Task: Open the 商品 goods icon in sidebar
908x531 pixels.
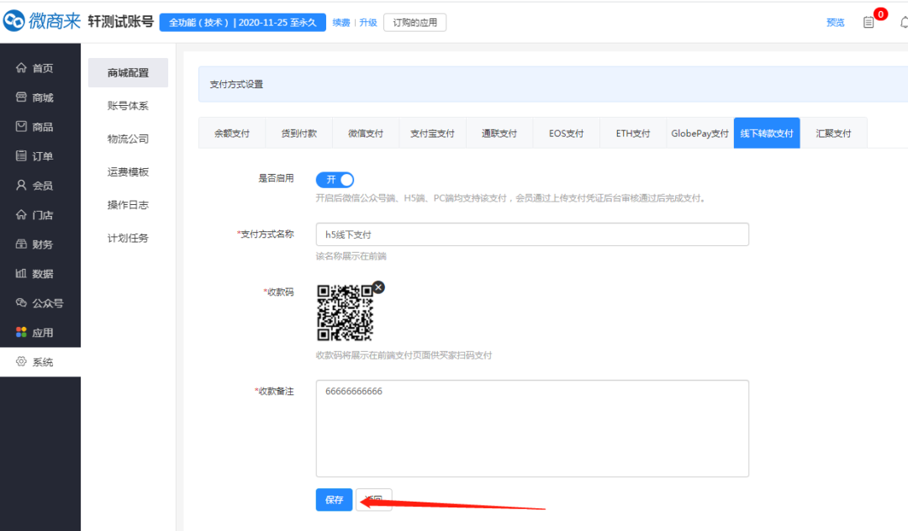Action: 21,127
